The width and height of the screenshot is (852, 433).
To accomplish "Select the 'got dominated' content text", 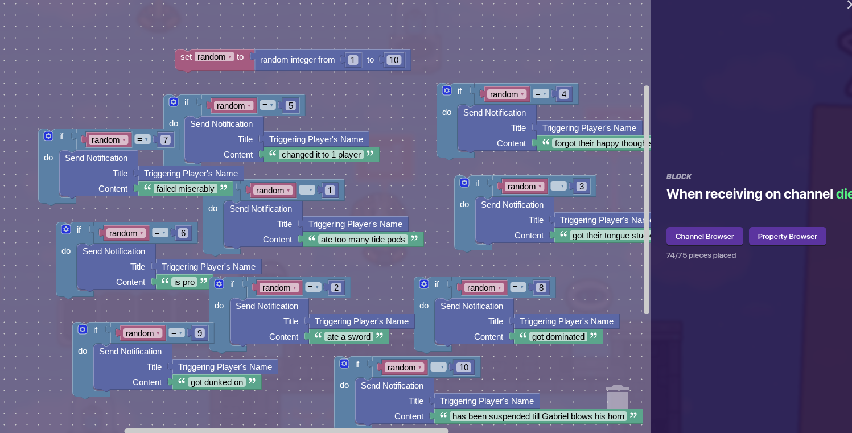I will [x=558, y=337].
